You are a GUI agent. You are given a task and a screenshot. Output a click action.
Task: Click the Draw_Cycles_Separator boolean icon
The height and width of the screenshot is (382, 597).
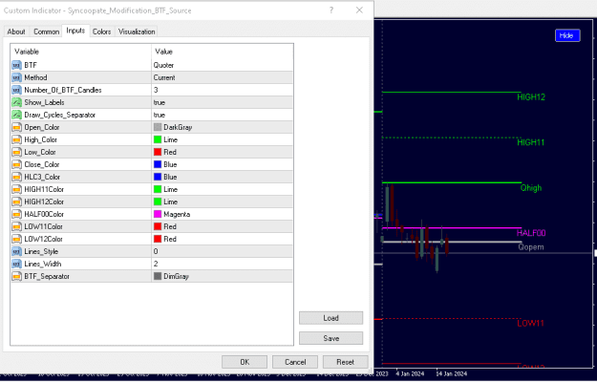pyautogui.click(x=16, y=115)
